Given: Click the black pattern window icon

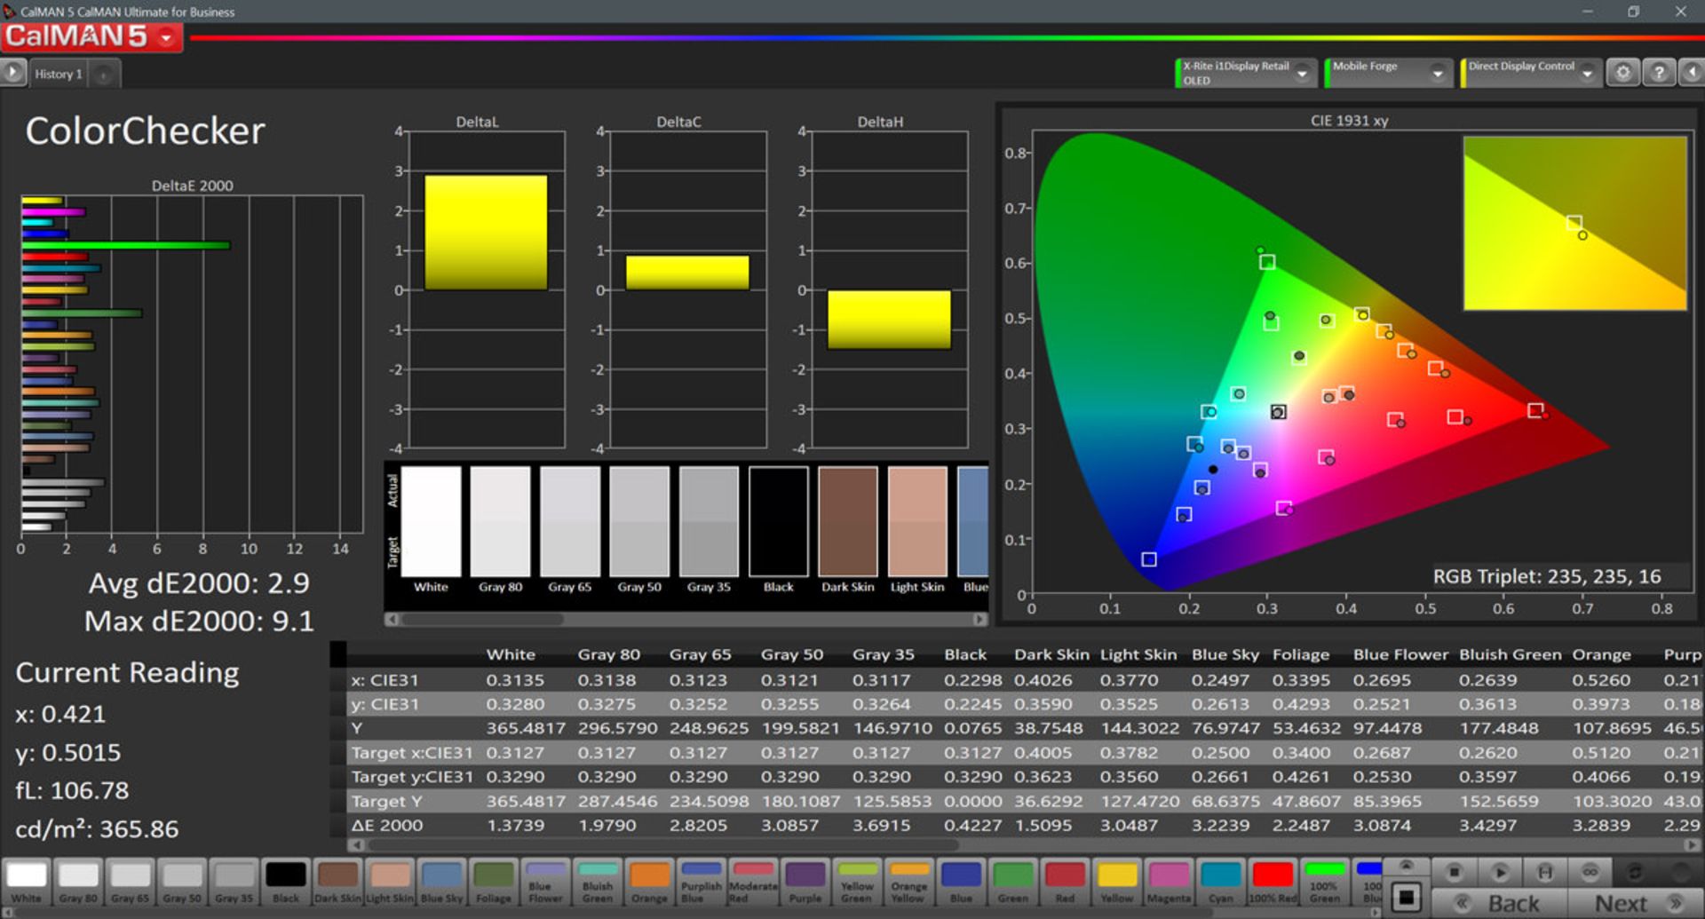Looking at the screenshot, I should click(x=1406, y=898).
